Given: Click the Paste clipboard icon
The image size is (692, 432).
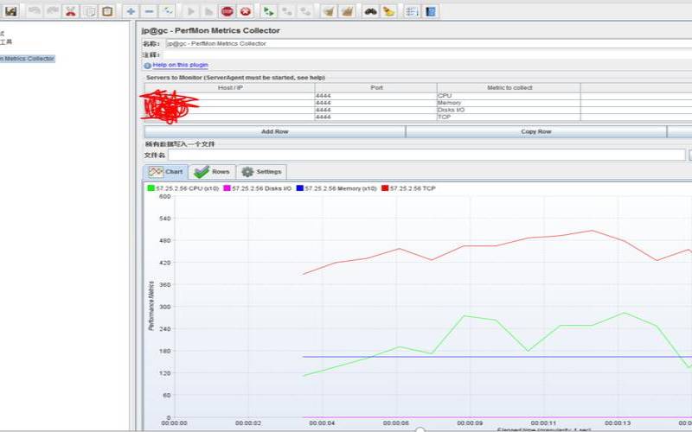Looking at the screenshot, I should pyautogui.click(x=107, y=11).
